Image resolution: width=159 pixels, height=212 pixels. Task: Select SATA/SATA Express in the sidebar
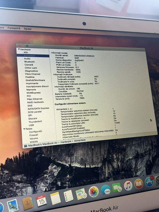click(x=38, y=108)
